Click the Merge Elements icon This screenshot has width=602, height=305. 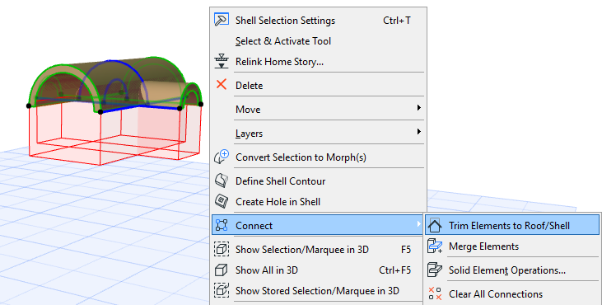point(435,246)
